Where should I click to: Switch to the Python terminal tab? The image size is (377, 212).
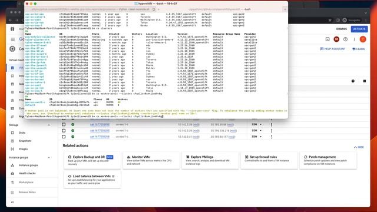[x=90, y=9]
